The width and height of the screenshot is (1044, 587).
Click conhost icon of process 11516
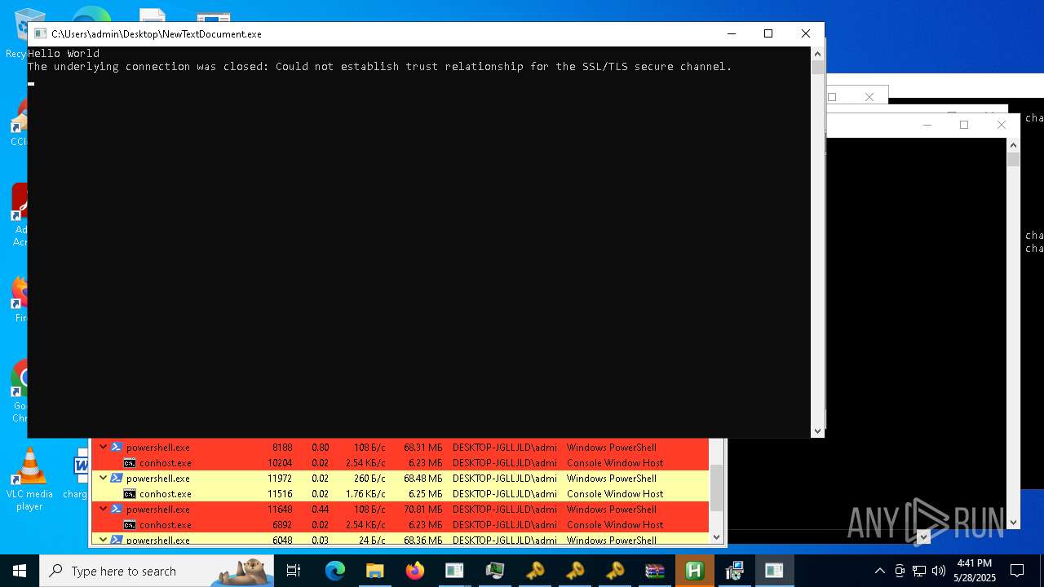(x=129, y=494)
